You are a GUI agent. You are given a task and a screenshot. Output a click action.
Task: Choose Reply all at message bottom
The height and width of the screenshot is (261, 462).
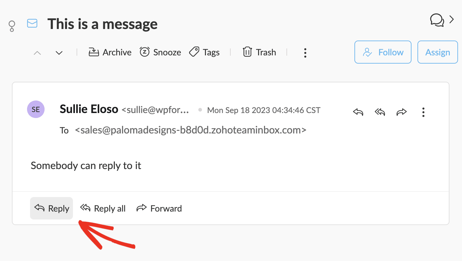(x=103, y=208)
